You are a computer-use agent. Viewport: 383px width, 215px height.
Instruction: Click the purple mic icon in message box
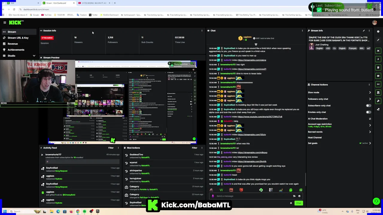[213, 196]
